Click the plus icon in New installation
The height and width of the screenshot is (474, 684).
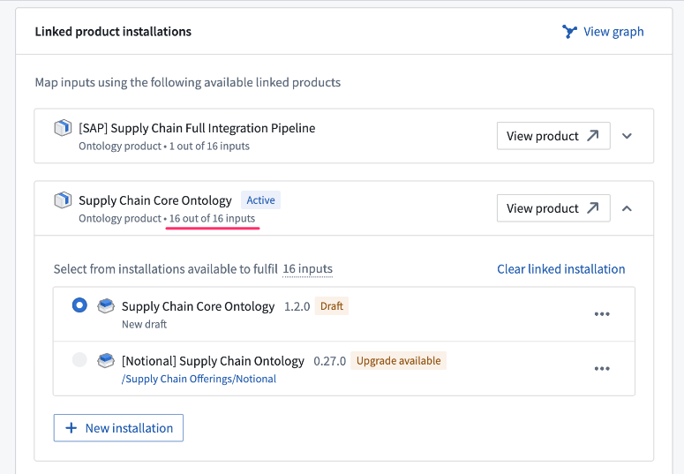click(x=71, y=428)
